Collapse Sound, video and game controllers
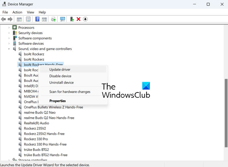 tap(9, 49)
